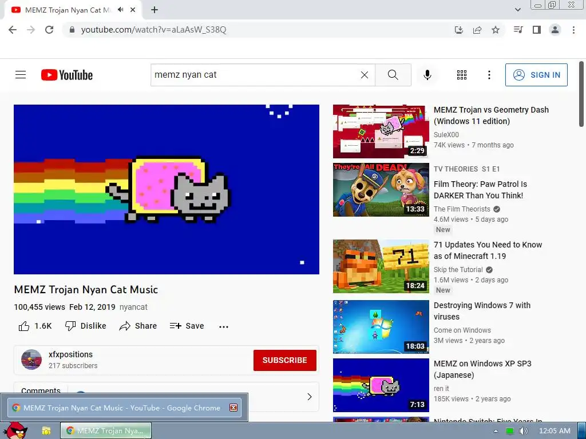Click the browser forward arrow
Screen dimensions: 586x439
point(31,30)
